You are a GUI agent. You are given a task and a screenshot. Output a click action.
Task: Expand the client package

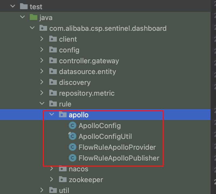tap(42, 39)
